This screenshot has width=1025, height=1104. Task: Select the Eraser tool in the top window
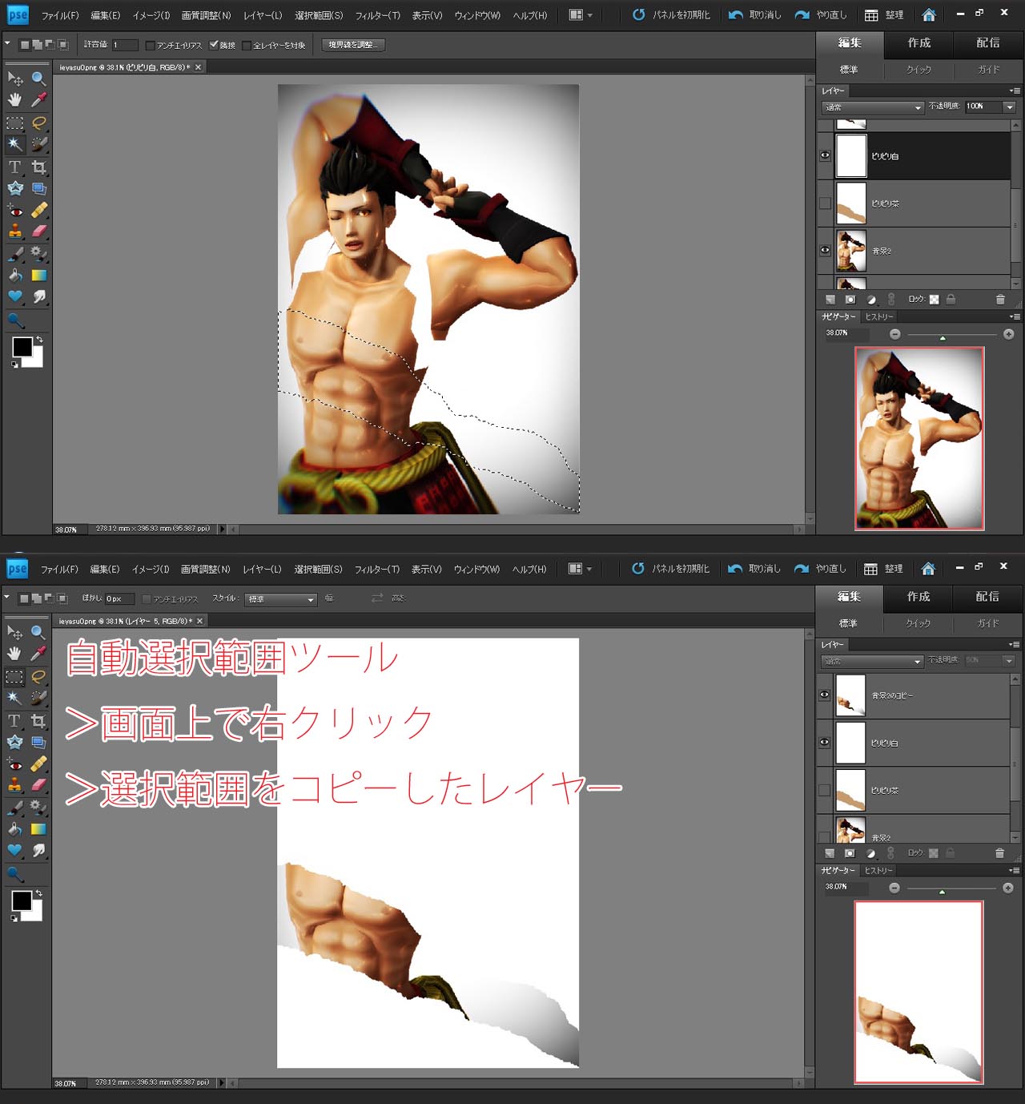38,232
